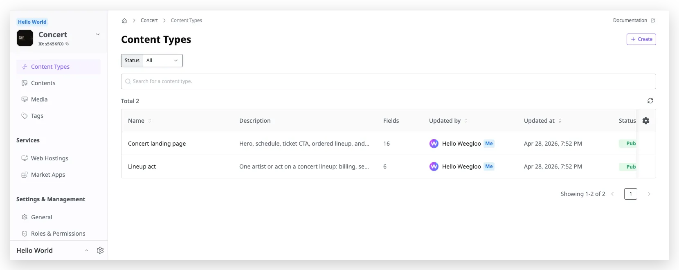The width and height of the screenshot is (679, 270).
Task: Sort by Name column
Action: click(x=150, y=121)
